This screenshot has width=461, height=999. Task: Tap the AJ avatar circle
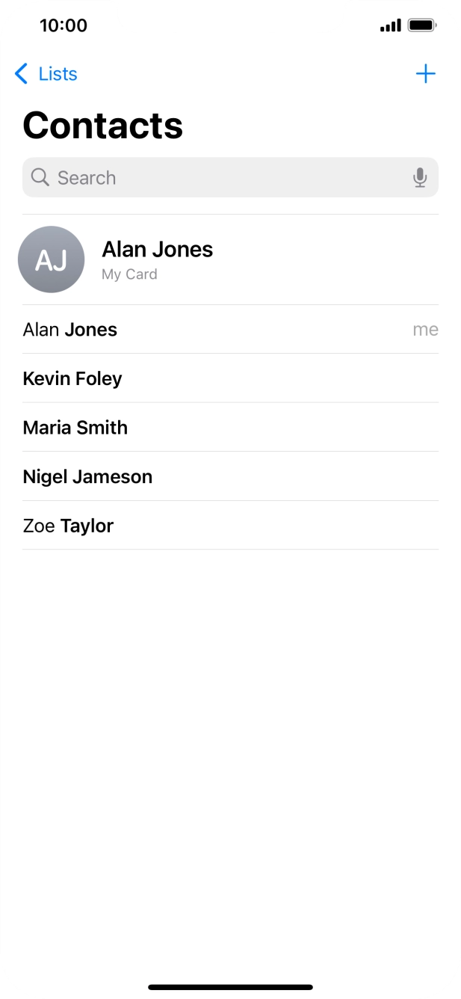point(51,259)
